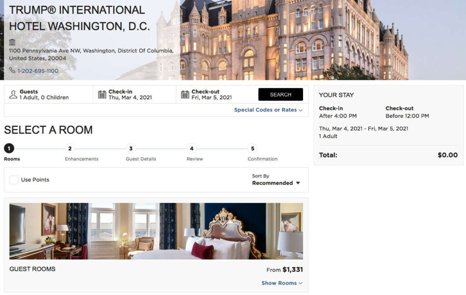Expand Special Codes or Rates

(268, 110)
